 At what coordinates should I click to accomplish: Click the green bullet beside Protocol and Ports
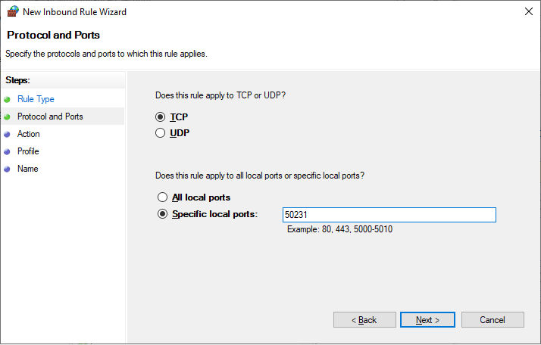click(8, 117)
